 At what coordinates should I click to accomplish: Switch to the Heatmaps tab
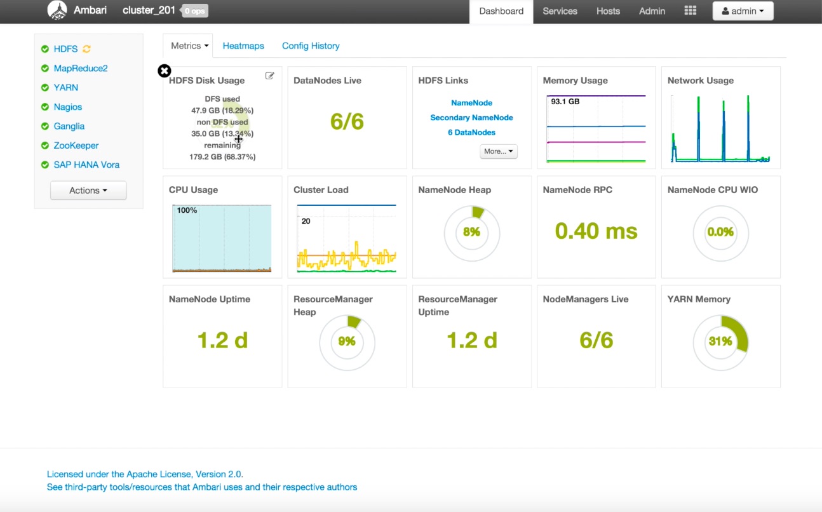(x=243, y=46)
